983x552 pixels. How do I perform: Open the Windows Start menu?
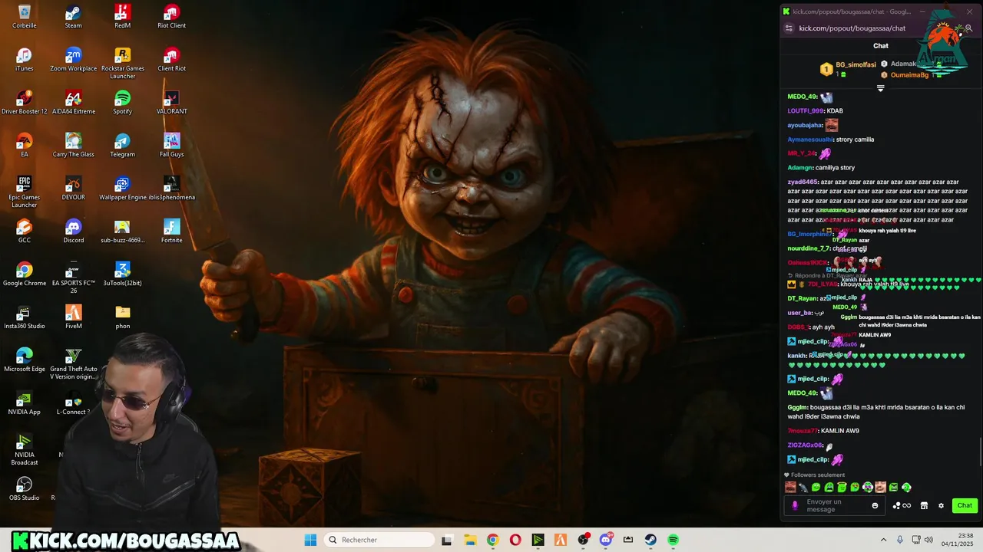(310, 540)
